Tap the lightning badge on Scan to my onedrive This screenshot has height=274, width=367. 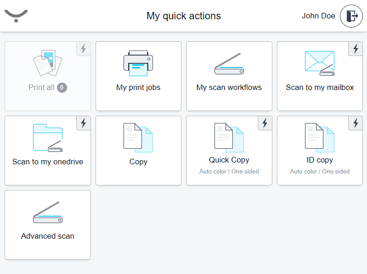83,123
